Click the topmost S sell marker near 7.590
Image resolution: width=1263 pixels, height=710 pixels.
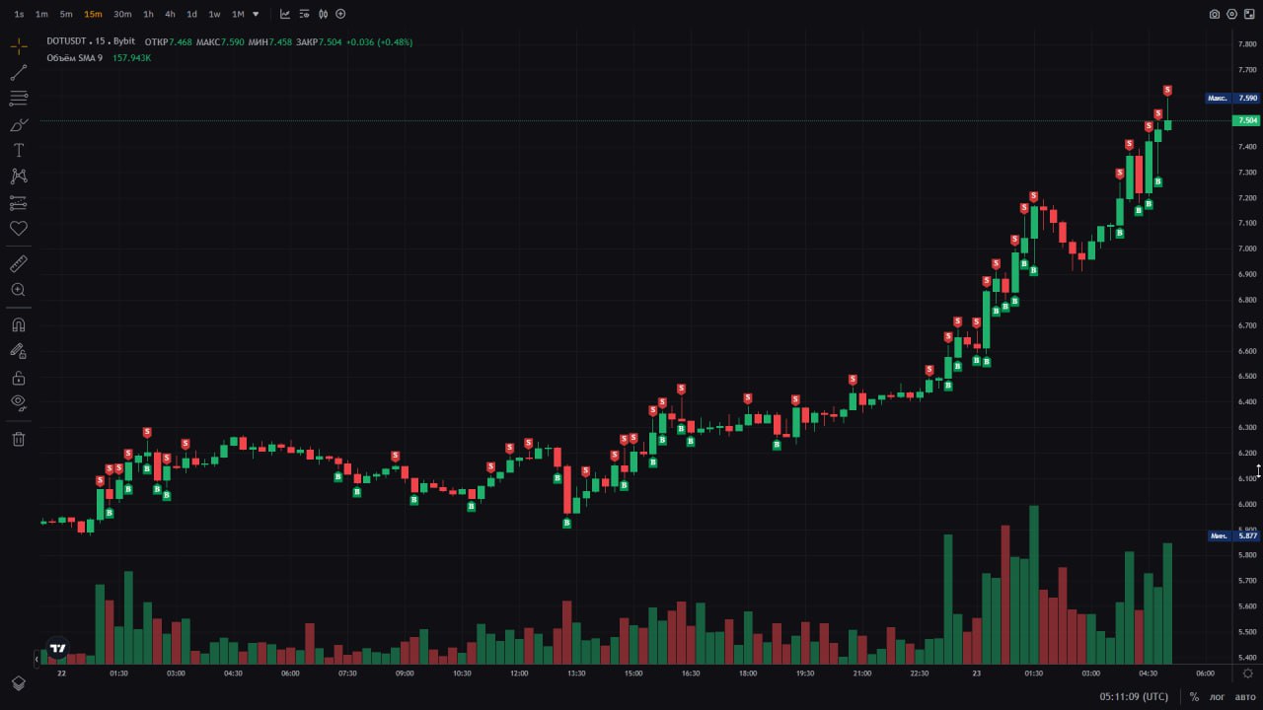(1167, 91)
